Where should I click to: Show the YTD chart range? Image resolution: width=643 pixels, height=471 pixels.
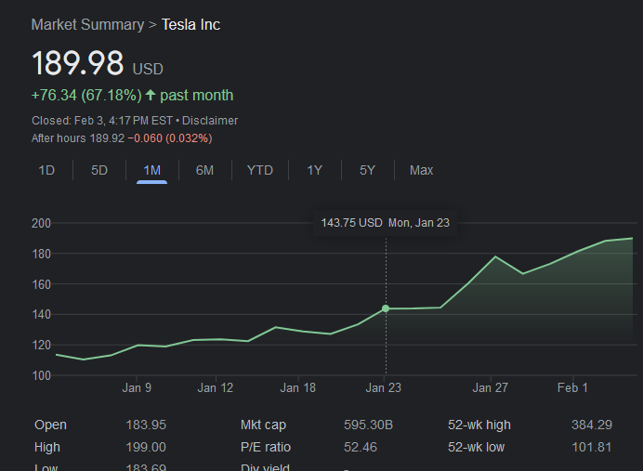pyautogui.click(x=259, y=170)
